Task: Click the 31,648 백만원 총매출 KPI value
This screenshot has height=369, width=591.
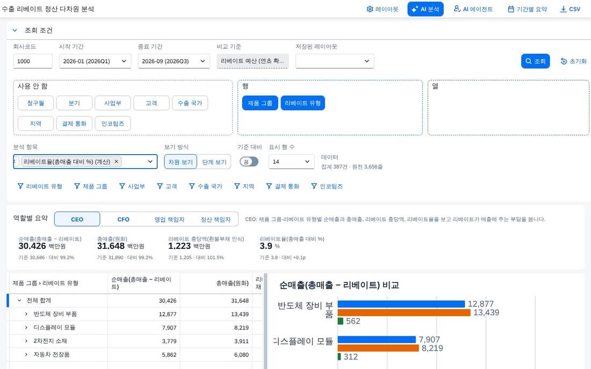Action: [x=120, y=246]
